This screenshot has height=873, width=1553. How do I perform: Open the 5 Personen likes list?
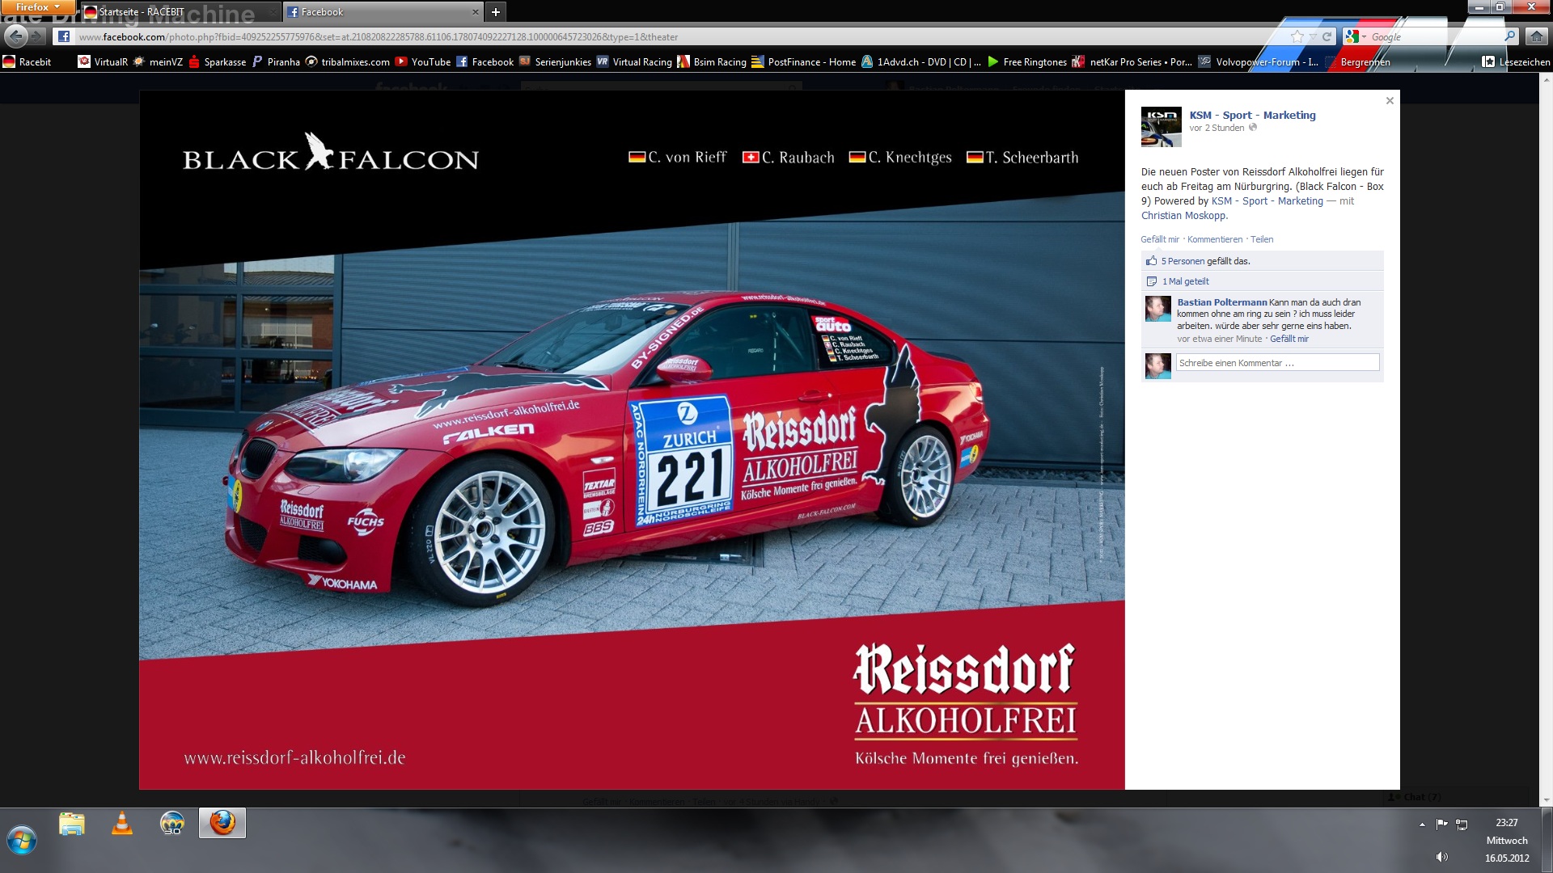coord(1183,261)
